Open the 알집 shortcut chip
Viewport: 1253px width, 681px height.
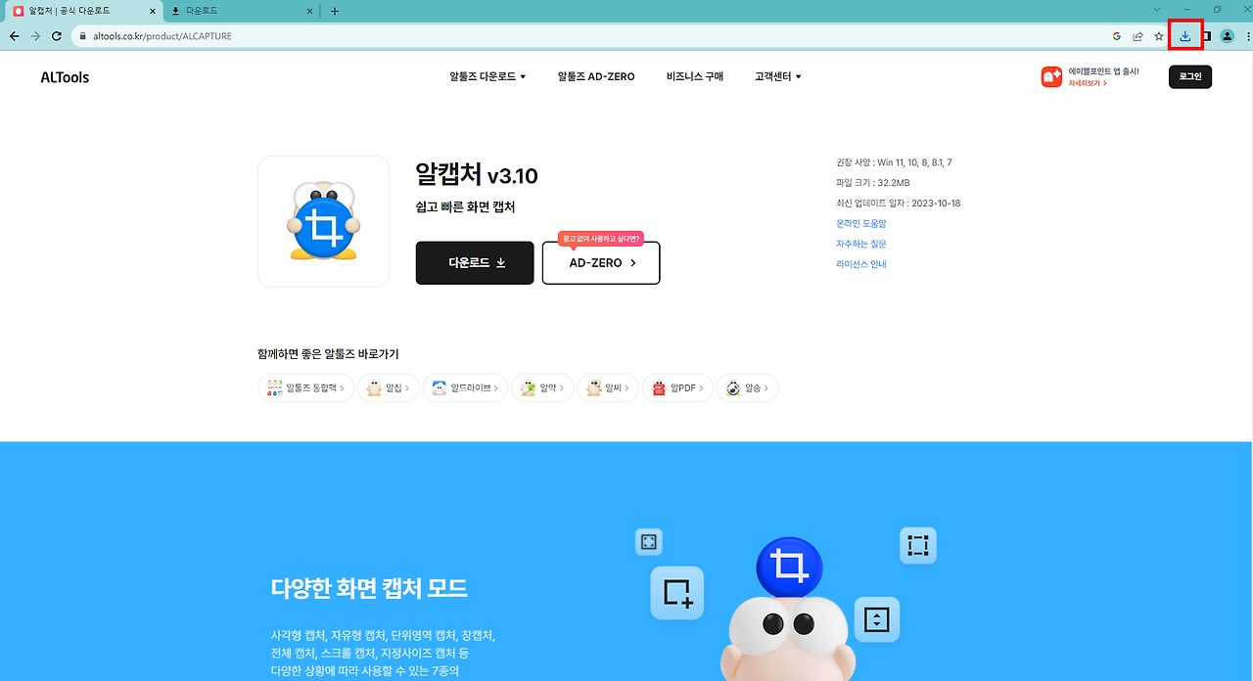click(x=389, y=388)
